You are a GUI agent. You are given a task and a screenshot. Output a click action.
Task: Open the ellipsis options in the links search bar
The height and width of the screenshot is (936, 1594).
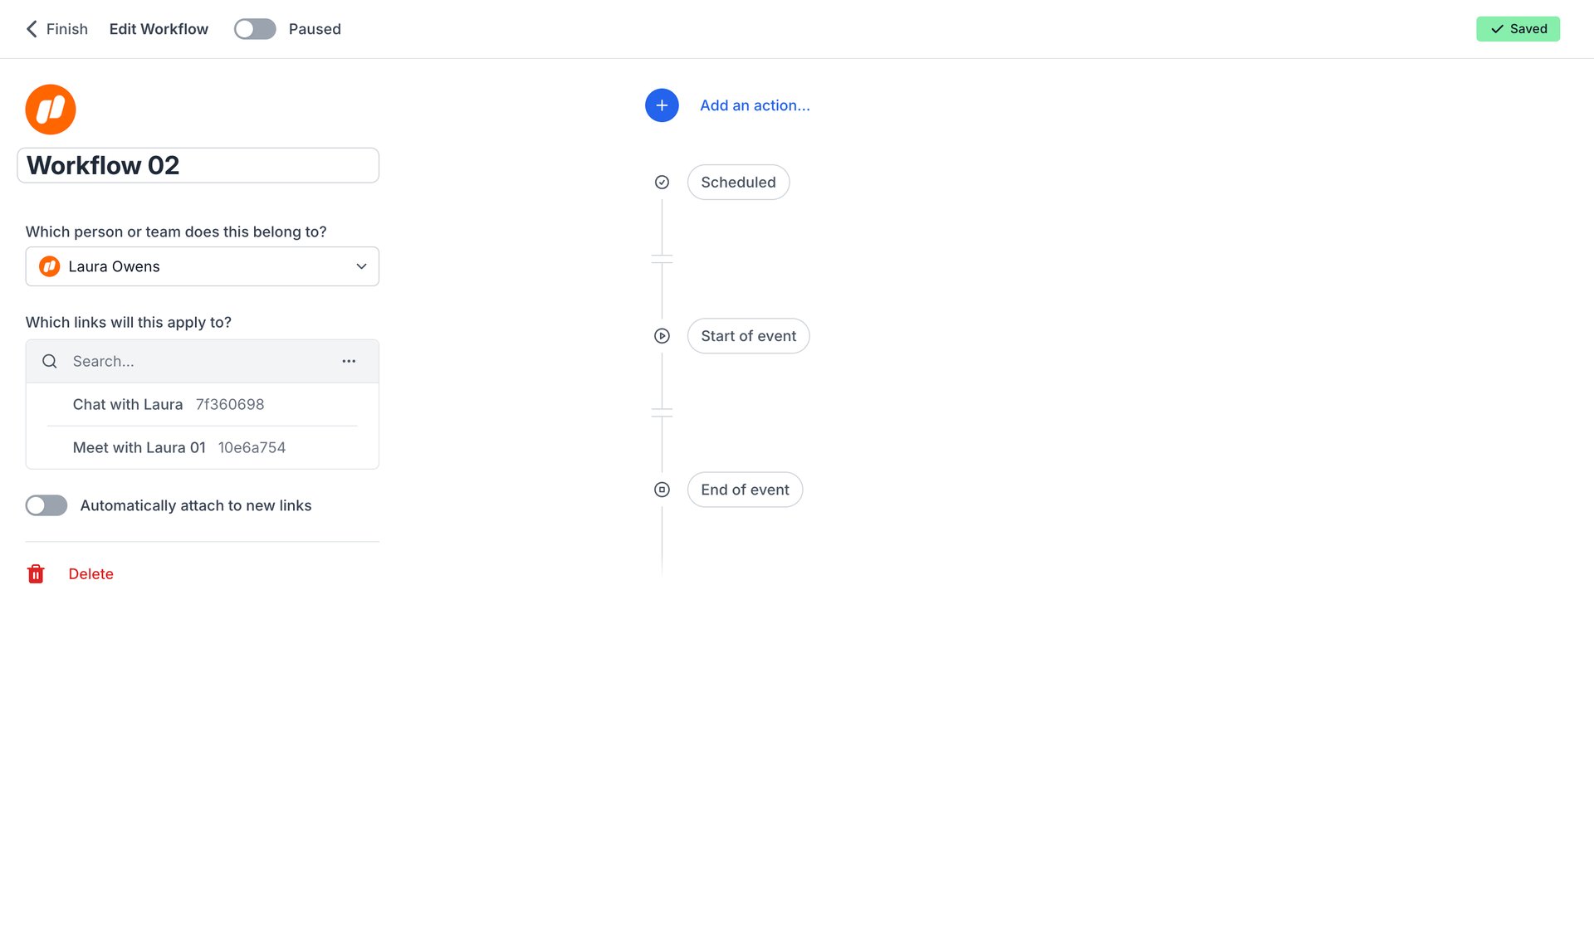349,361
